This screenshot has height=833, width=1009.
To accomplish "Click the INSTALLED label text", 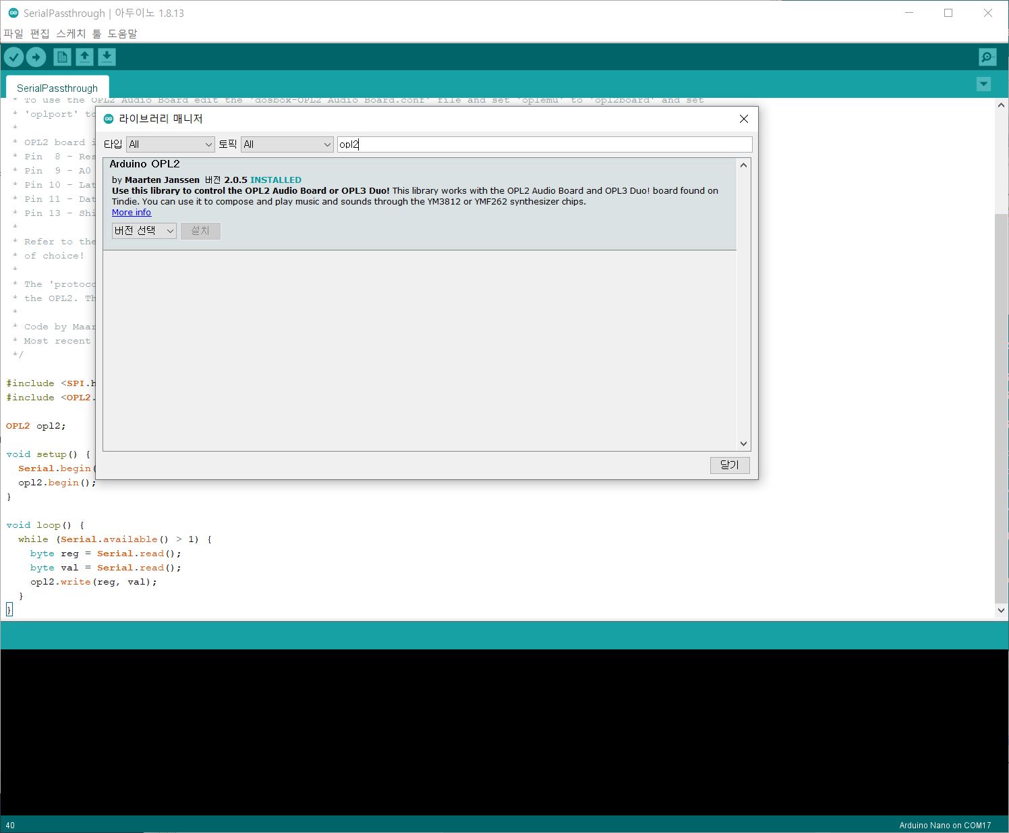I will (x=276, y=180).
